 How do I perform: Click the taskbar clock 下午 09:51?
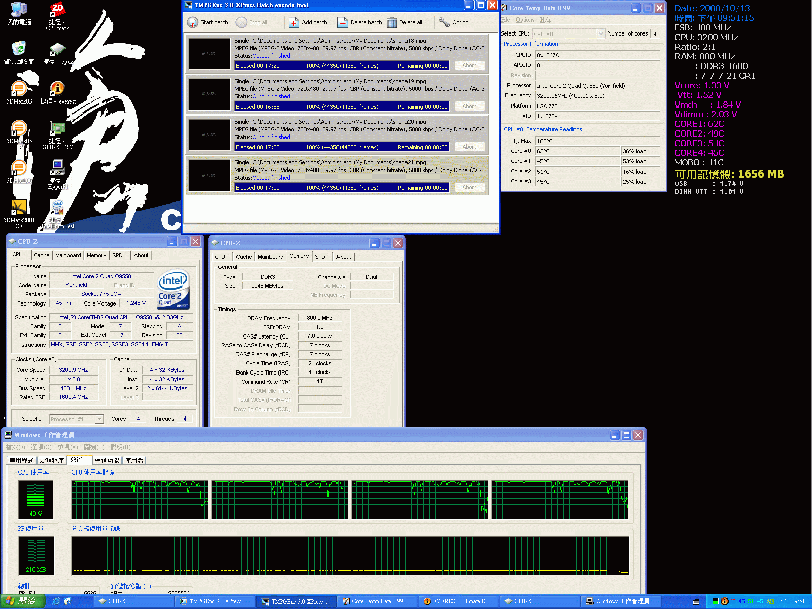coord(792,601)
